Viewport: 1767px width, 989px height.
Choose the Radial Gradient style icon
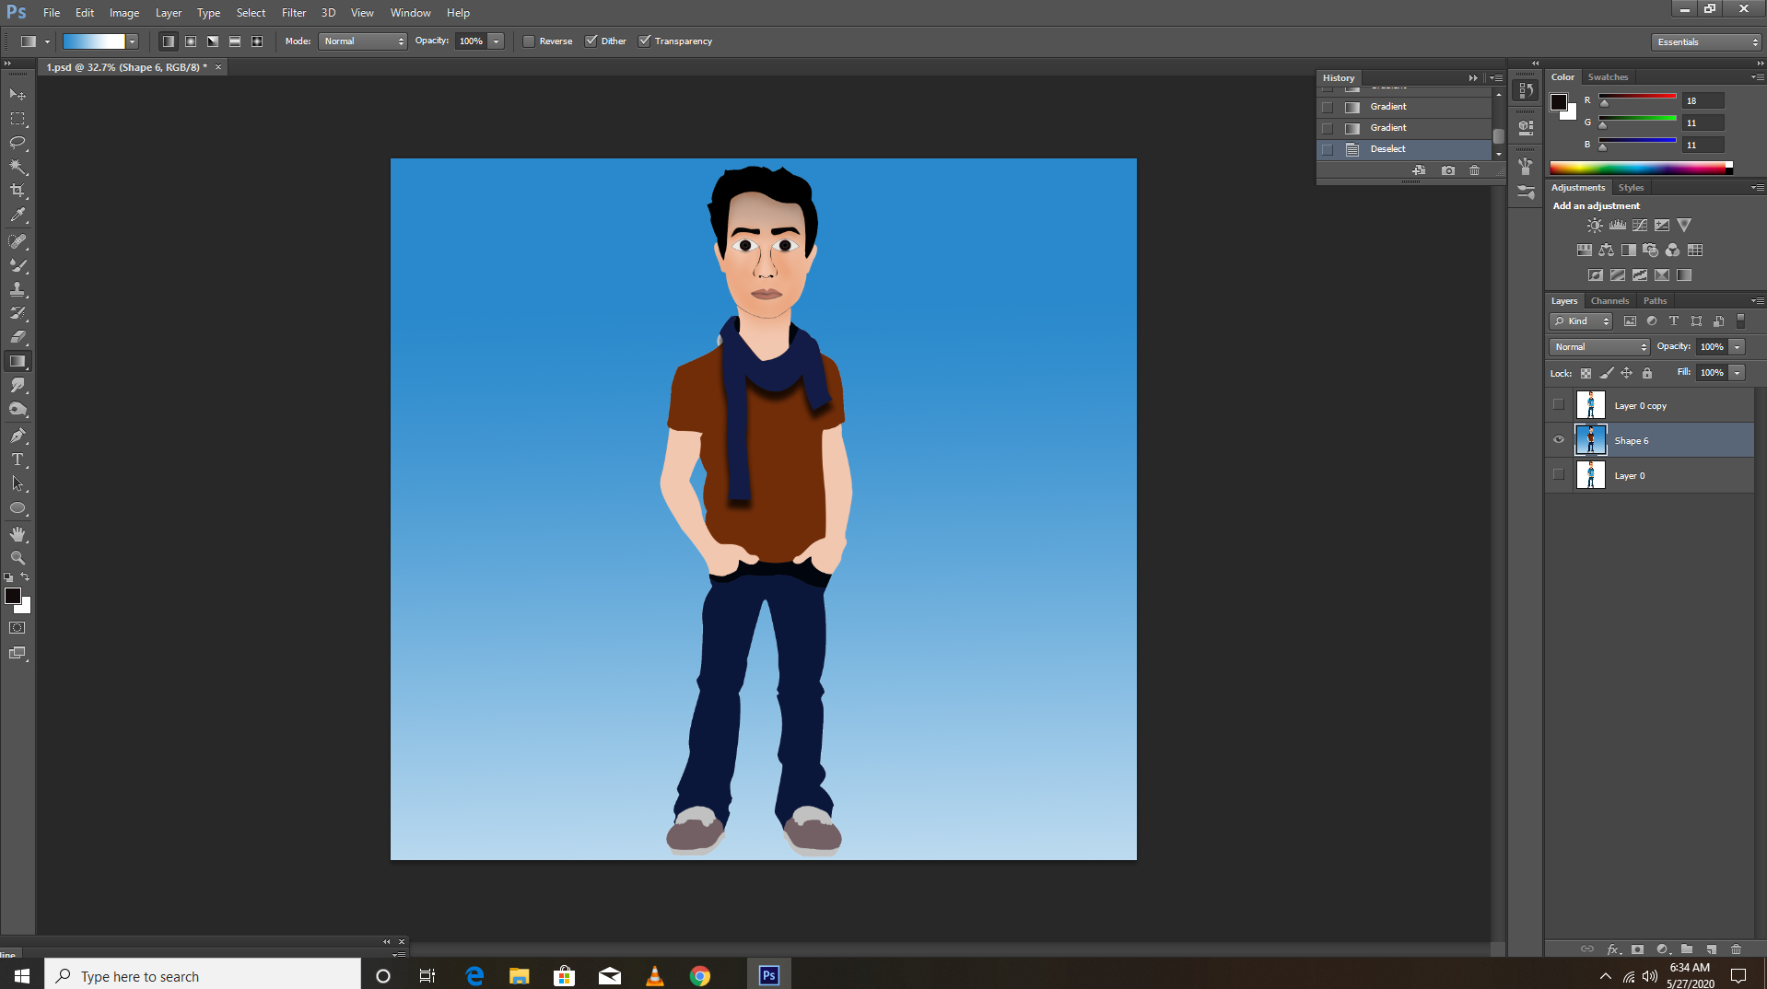pos(191,41)
